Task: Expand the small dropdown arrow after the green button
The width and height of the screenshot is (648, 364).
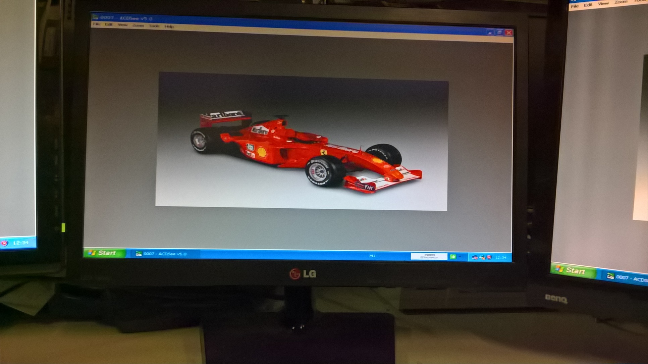Action: [x=460, y=257]
